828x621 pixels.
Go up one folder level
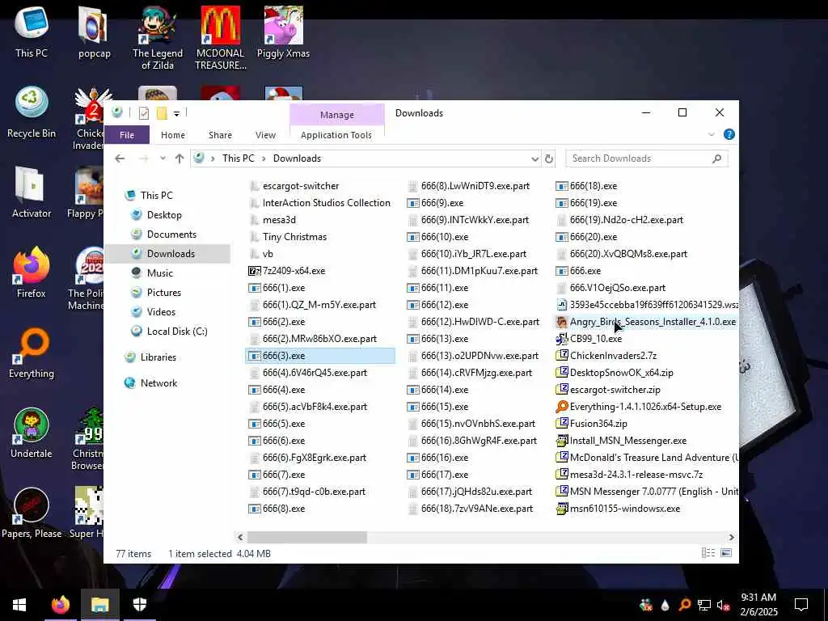tap(180, 158)
